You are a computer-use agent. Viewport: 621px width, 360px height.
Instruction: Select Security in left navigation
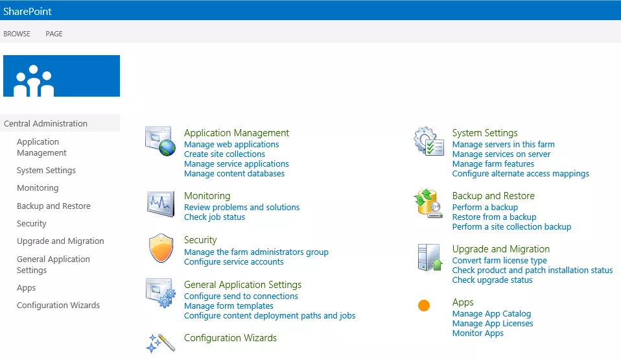(31, 223)
